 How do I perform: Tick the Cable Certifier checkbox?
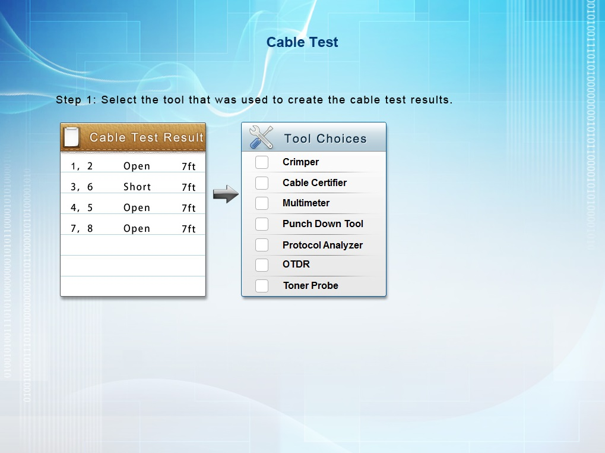click(x=262, y=183)
